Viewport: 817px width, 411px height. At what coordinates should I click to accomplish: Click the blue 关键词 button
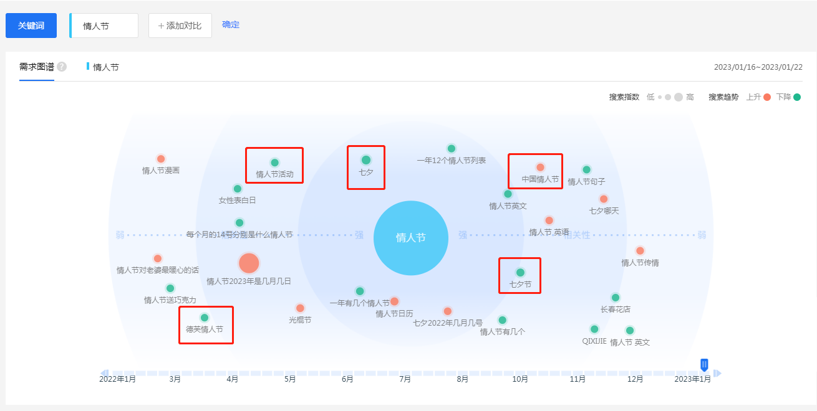click(x=31, y=26)
